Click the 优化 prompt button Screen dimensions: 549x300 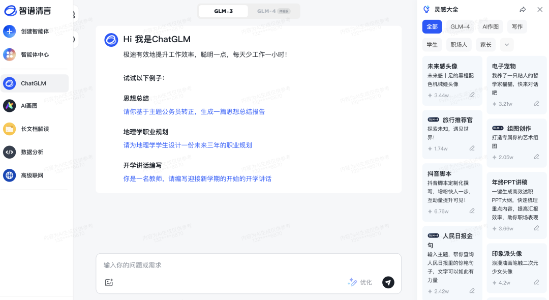[x=360, y=282]
